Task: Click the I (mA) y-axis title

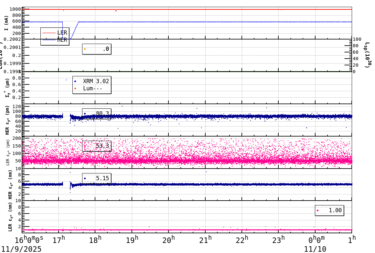Action: point(6,23)
